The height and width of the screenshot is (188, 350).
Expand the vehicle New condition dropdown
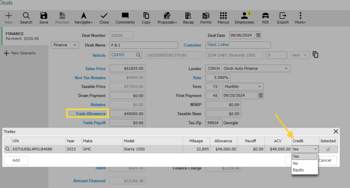pyautogui.click(x=299, y=55)
